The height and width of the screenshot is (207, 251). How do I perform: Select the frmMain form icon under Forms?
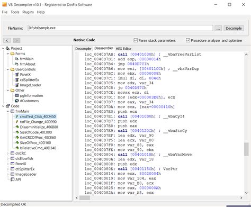click(17, 59)
